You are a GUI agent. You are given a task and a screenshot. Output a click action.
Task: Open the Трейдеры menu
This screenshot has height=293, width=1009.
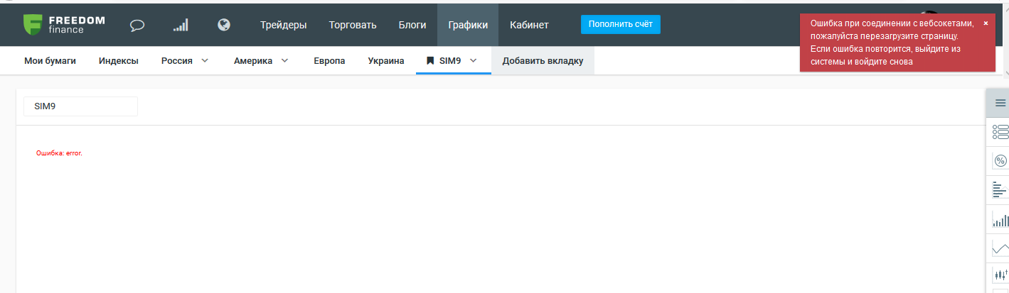click(x=283, y=25)
